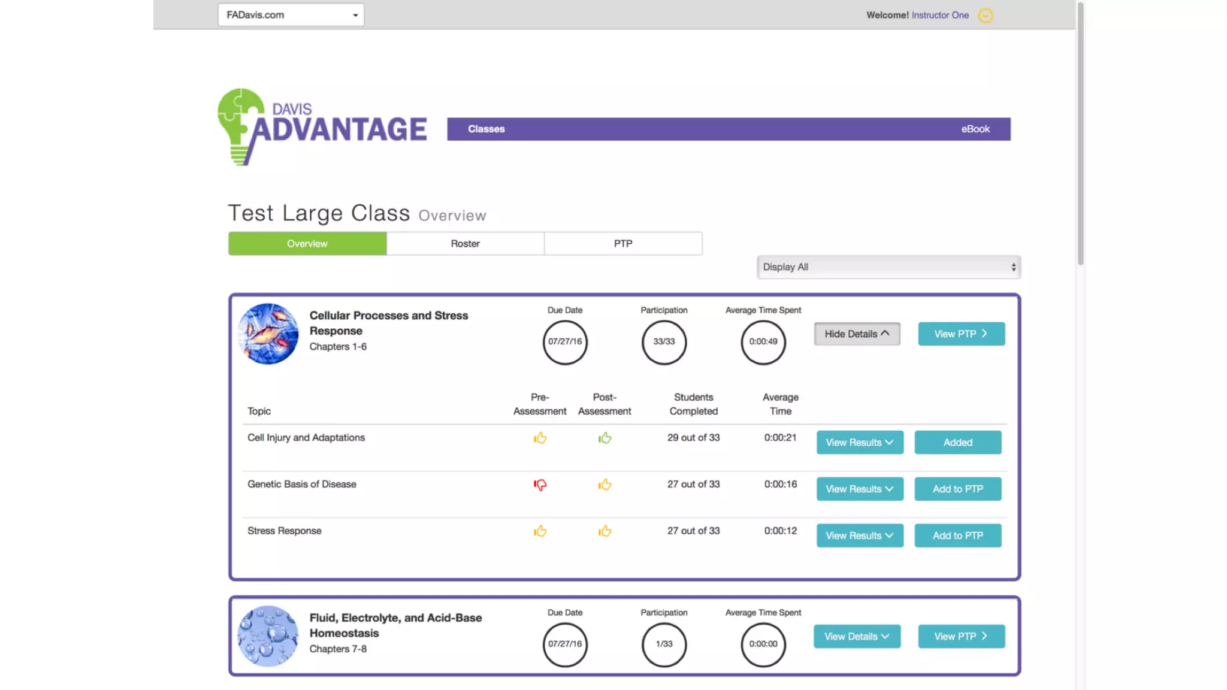The width and height of the screenshot is (1227, 690).
Task: Open the FADavis.com site dropdown
Action: coord(291,15)
